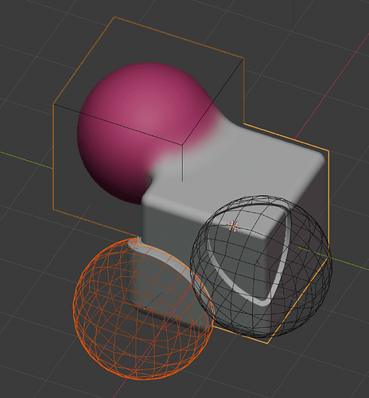Select the black wireframe sphere
The height and width of the screenshot is (398, 369).
click(261, 267)
